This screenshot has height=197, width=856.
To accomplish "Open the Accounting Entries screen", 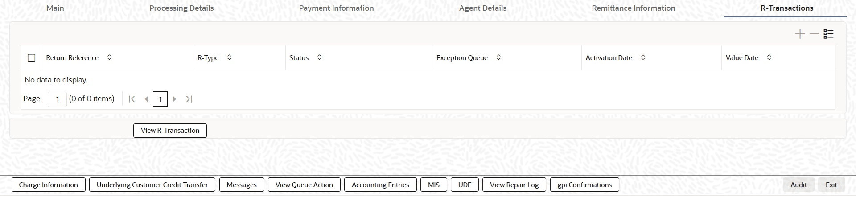I will tap(380, 185).
